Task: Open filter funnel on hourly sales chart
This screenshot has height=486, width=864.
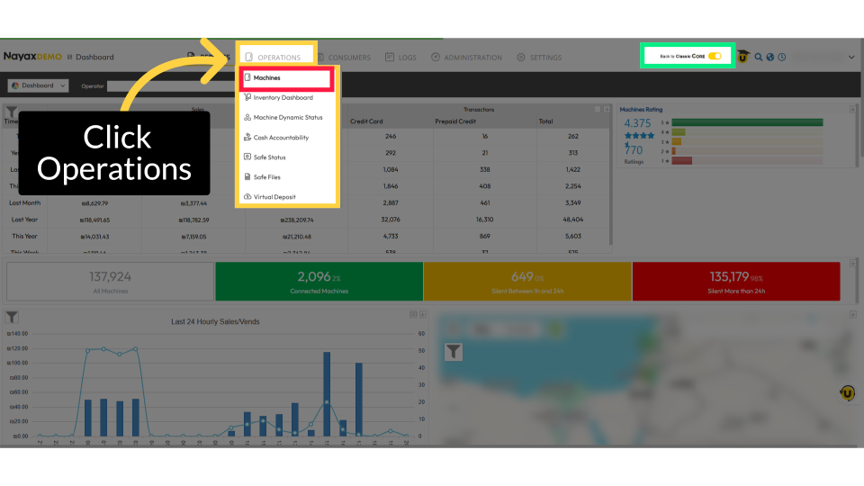Action: tap(12, 317)
